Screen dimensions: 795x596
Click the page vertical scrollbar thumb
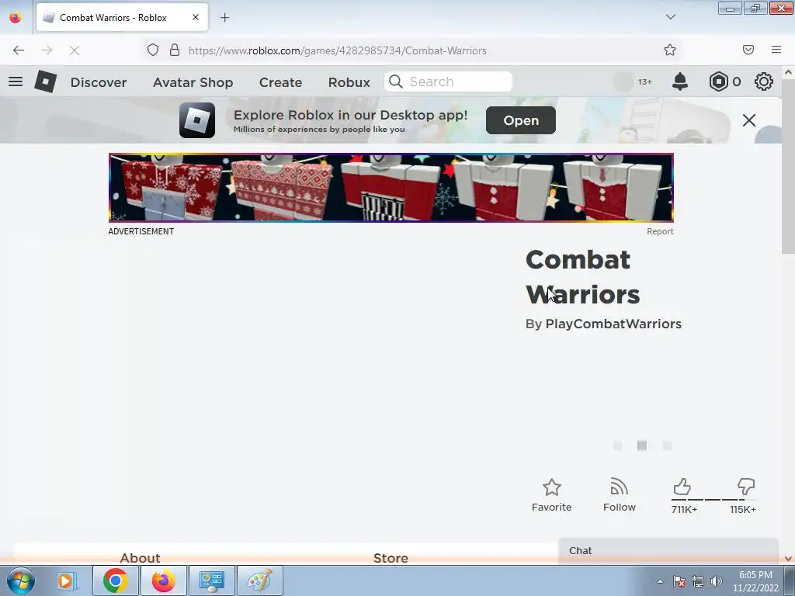coord(788,166)
